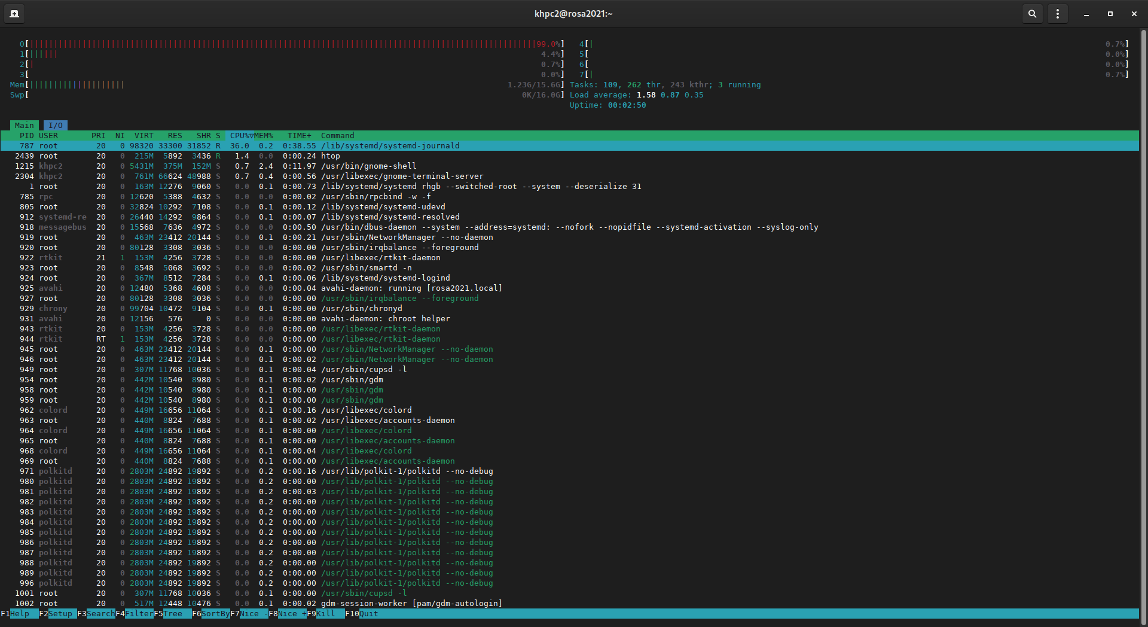Viewport: 1148px width, 627px height.
Task: Minimize the terminal window
Action: pyautogui.click(x=1086, y=14)
